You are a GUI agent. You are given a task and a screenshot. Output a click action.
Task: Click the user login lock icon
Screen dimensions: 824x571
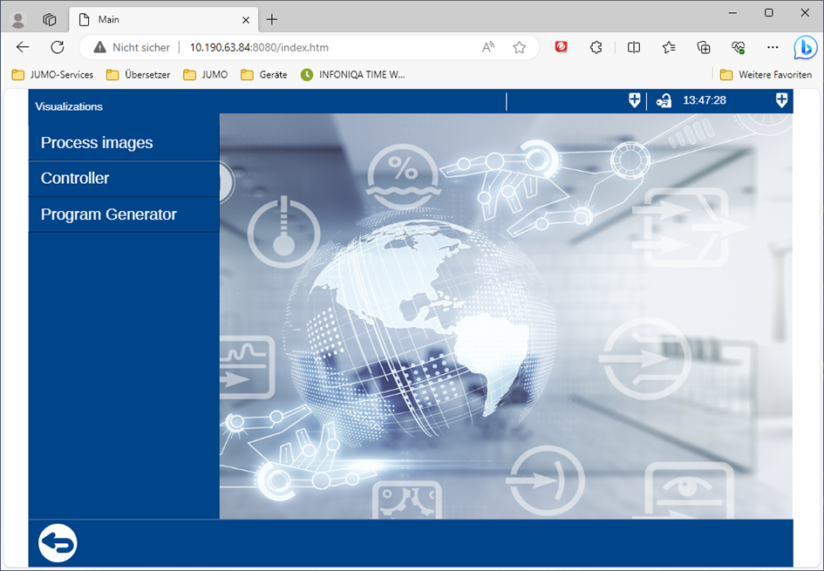tap(664, 100)
